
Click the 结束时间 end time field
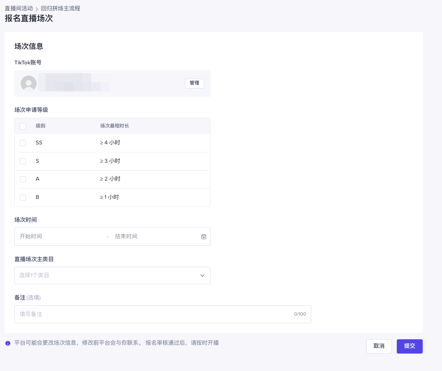[x=152, y=236]
